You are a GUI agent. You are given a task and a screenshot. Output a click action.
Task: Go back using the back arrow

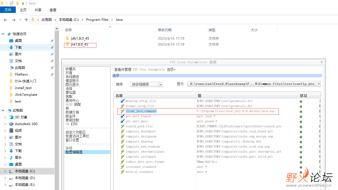click(x=5, y=20)
